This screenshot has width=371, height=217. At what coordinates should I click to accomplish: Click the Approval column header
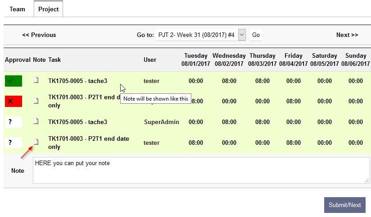pos(18,60)
